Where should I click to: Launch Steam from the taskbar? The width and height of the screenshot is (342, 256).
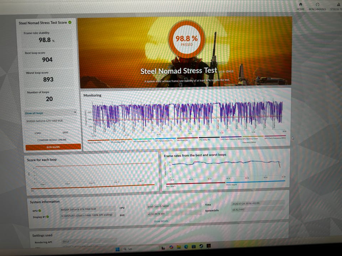(201, 246)
